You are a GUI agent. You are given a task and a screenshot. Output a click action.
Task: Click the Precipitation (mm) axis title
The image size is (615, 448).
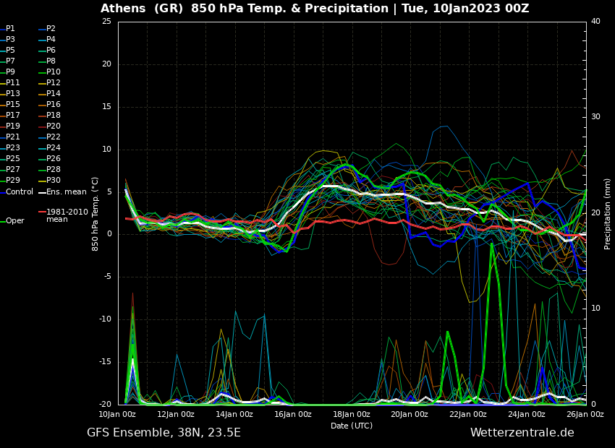tap(607, 214)
